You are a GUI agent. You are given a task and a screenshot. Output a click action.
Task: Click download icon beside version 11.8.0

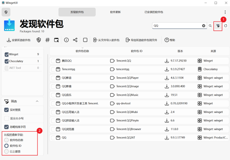tap(167, 129)
